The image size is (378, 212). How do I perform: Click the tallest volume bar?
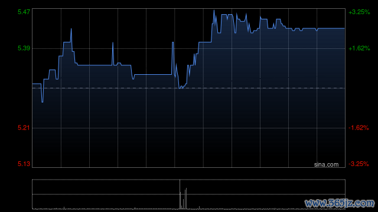point(180,194)
